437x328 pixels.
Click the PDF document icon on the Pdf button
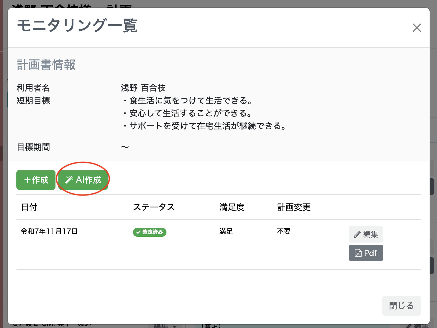(x=358, y=253)
